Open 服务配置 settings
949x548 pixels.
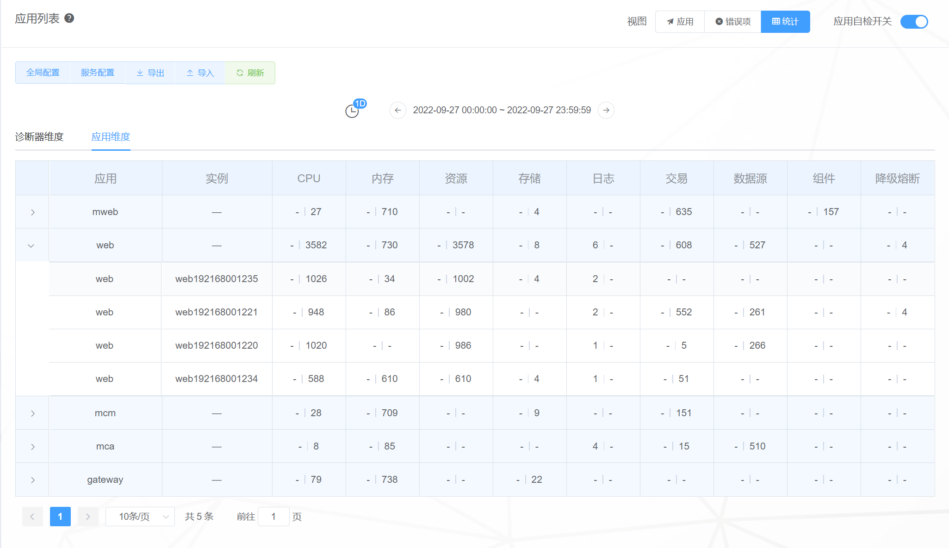click(x=97, y=73)
